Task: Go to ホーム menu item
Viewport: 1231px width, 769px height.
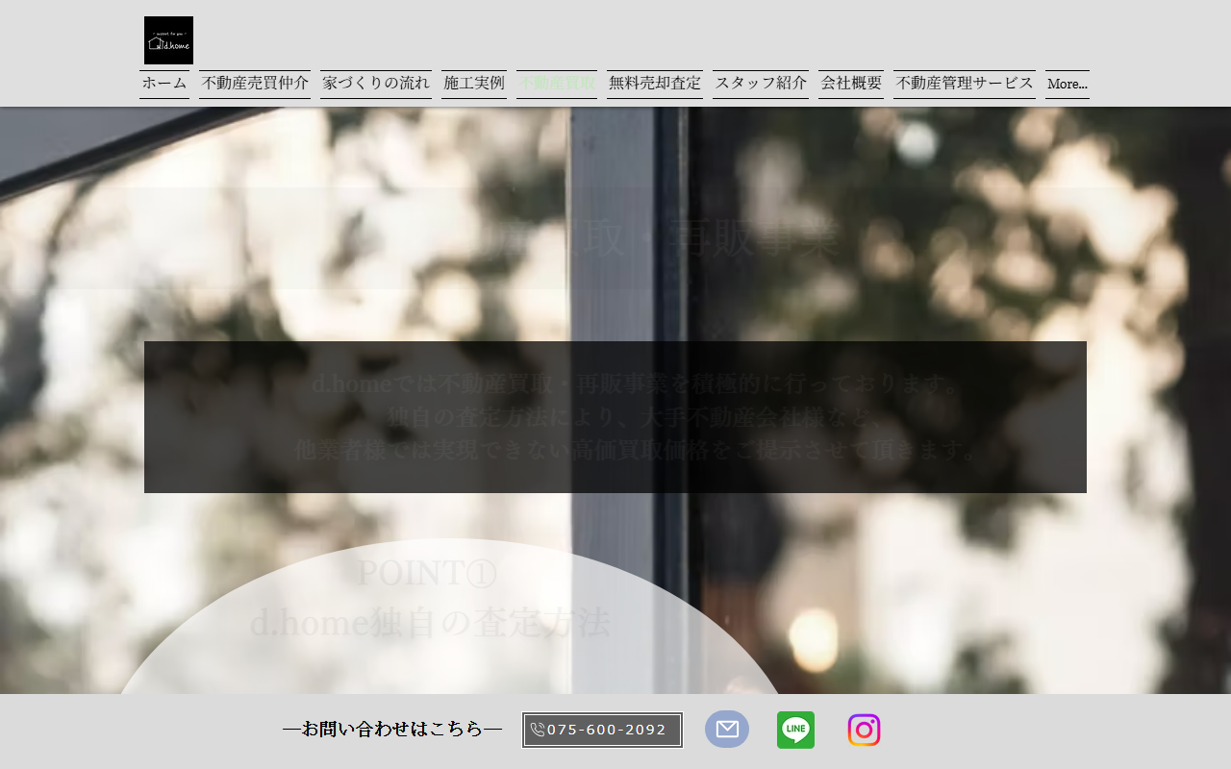Action: [164, 84]
